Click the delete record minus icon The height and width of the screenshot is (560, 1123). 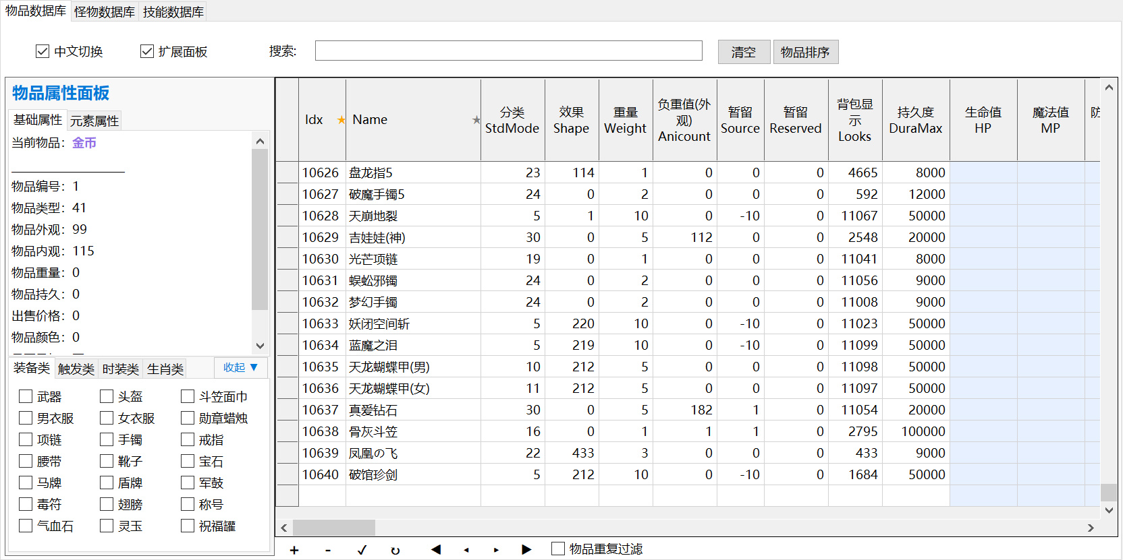[x=328, y=550]
